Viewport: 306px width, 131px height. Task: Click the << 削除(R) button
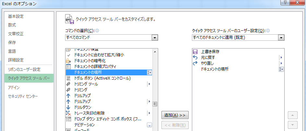coord(175,125)
